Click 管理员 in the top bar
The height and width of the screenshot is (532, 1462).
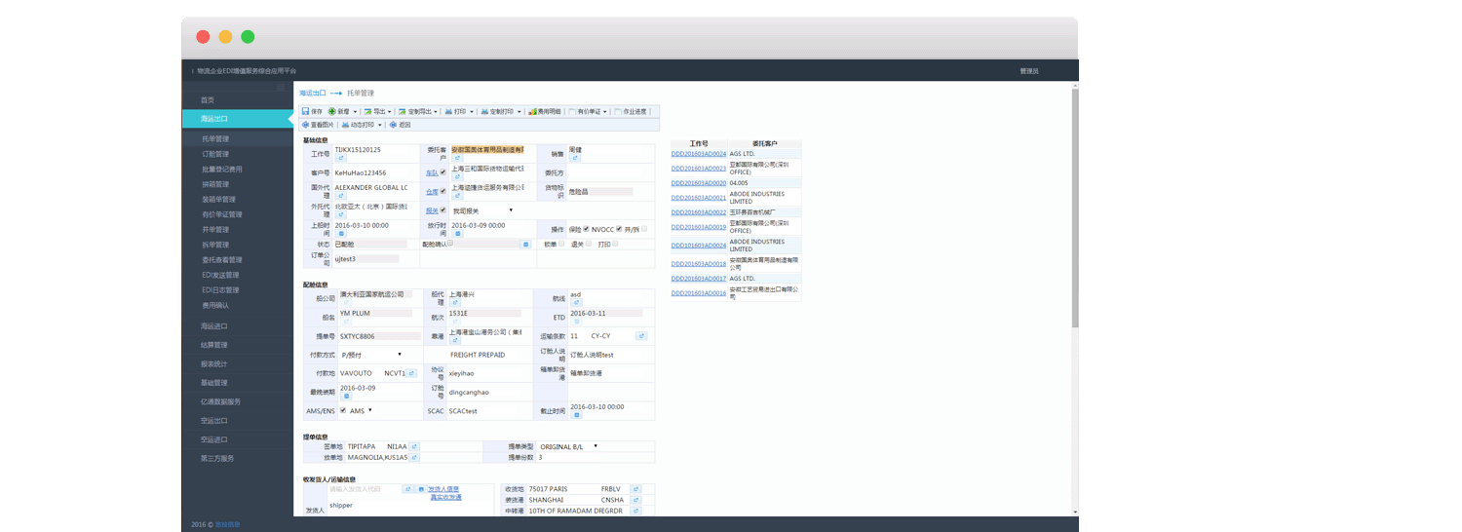coord(1029,71)
